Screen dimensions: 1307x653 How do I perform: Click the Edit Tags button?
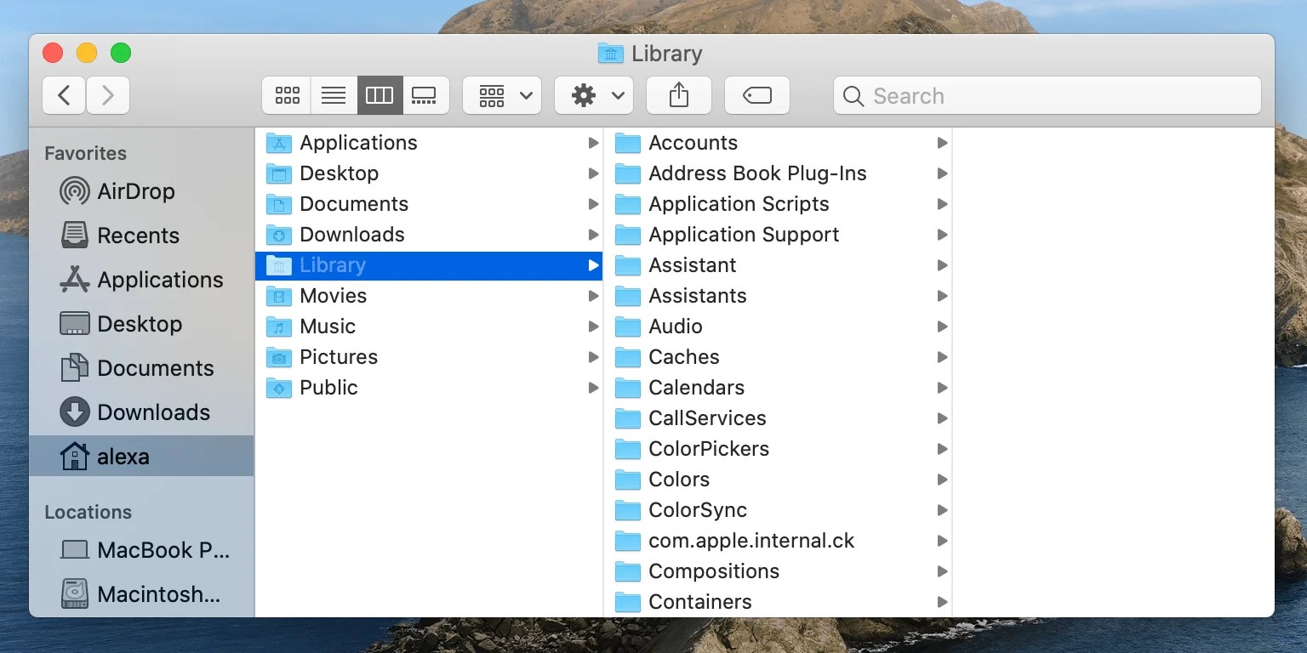[756, 95]
